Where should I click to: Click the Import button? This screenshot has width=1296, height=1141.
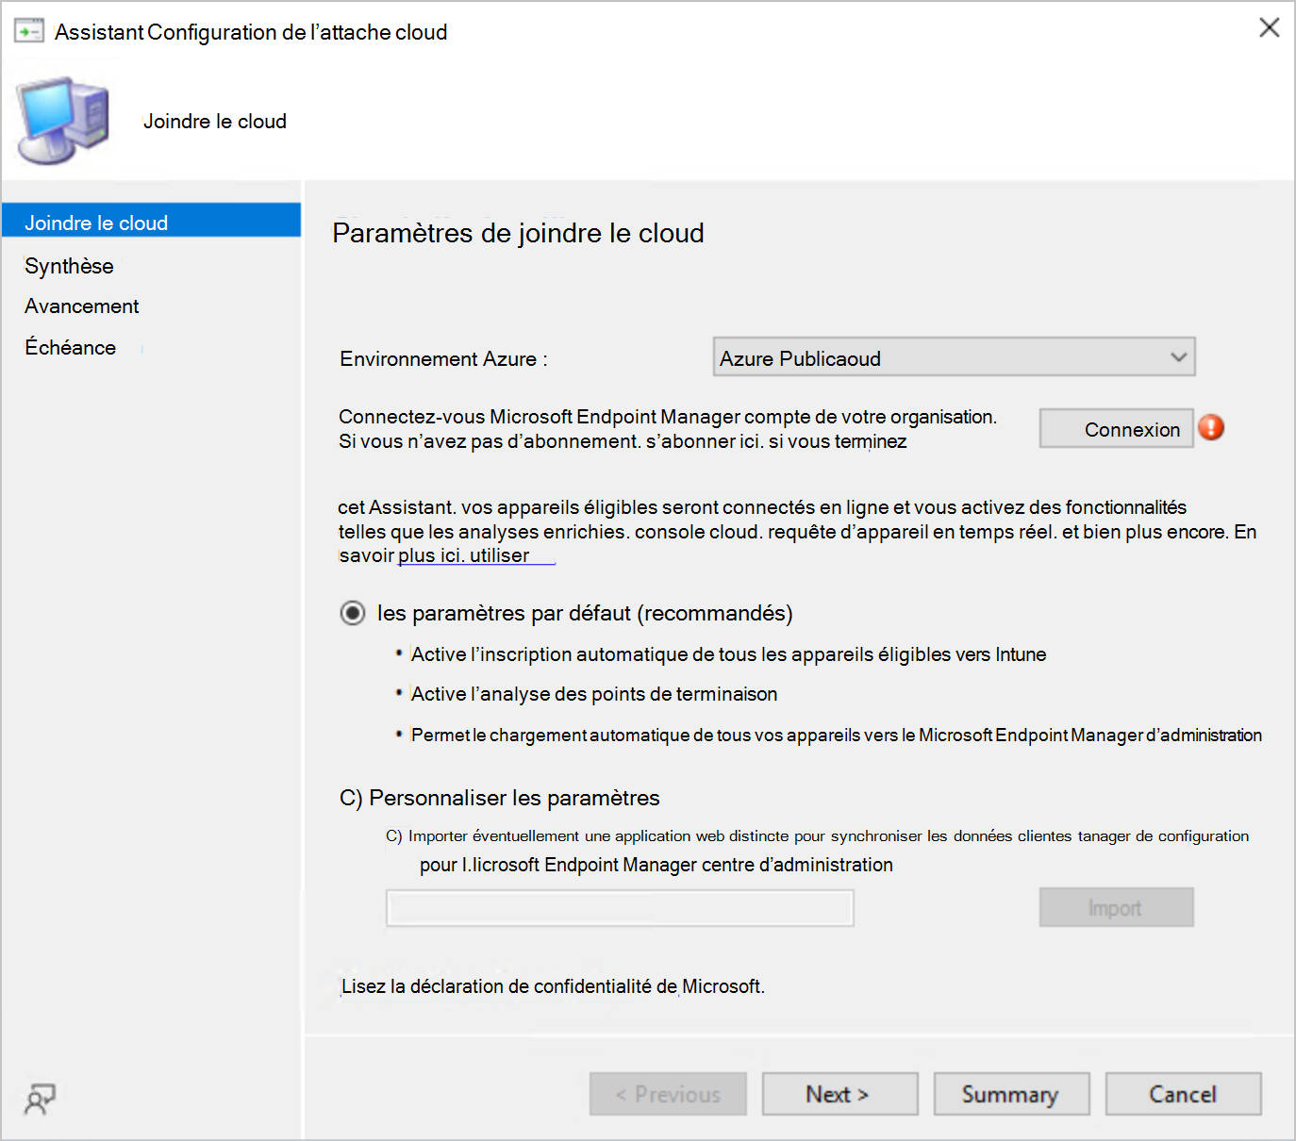1116,906
